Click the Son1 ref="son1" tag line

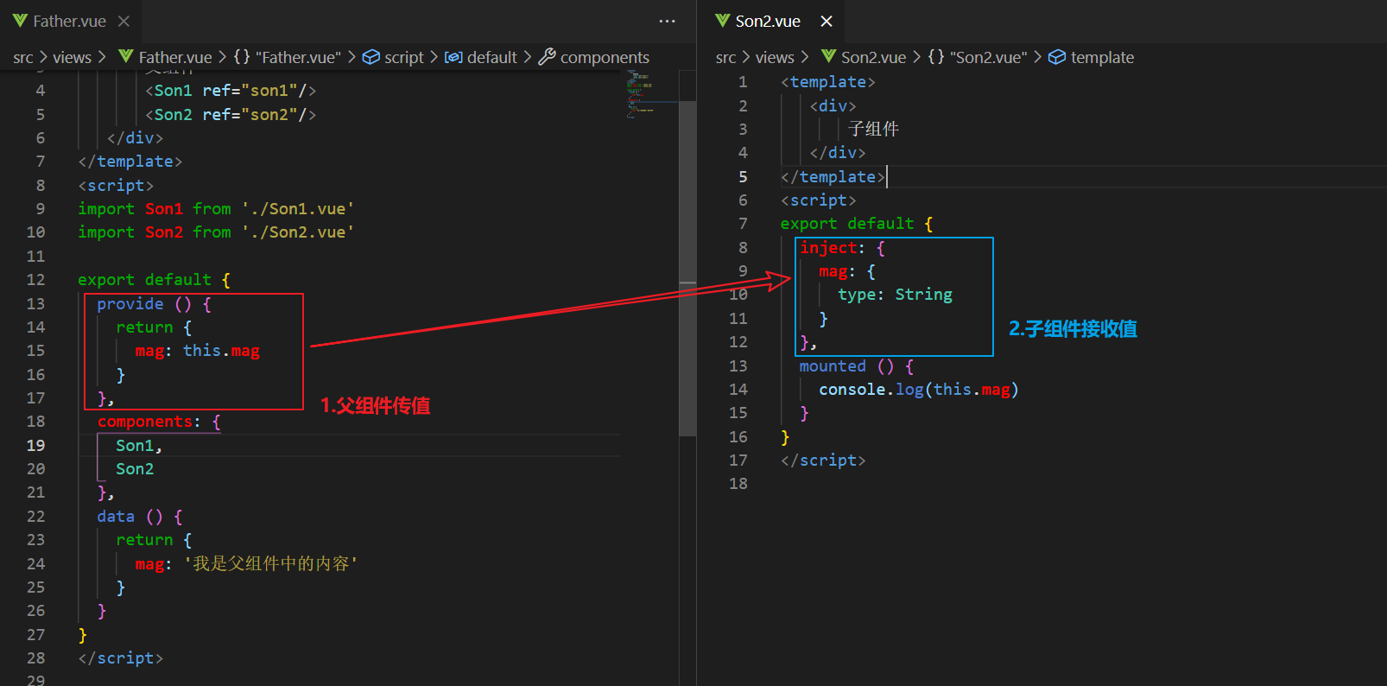click(x=231, y=91)
